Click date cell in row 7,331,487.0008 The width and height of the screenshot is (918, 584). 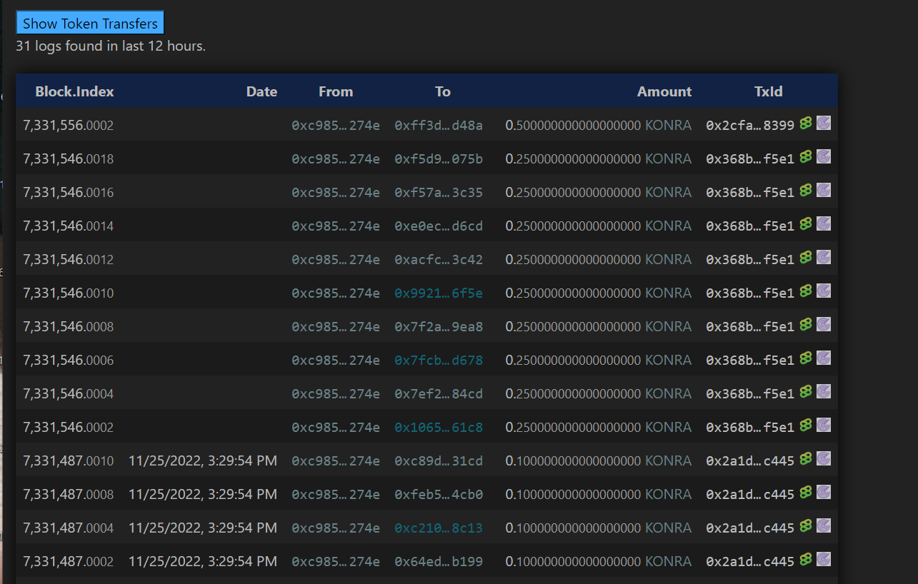(203, 495)
